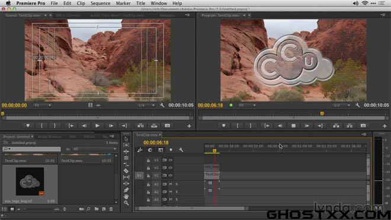Open the Title menu
391x220 pixels.
(140, 3)
